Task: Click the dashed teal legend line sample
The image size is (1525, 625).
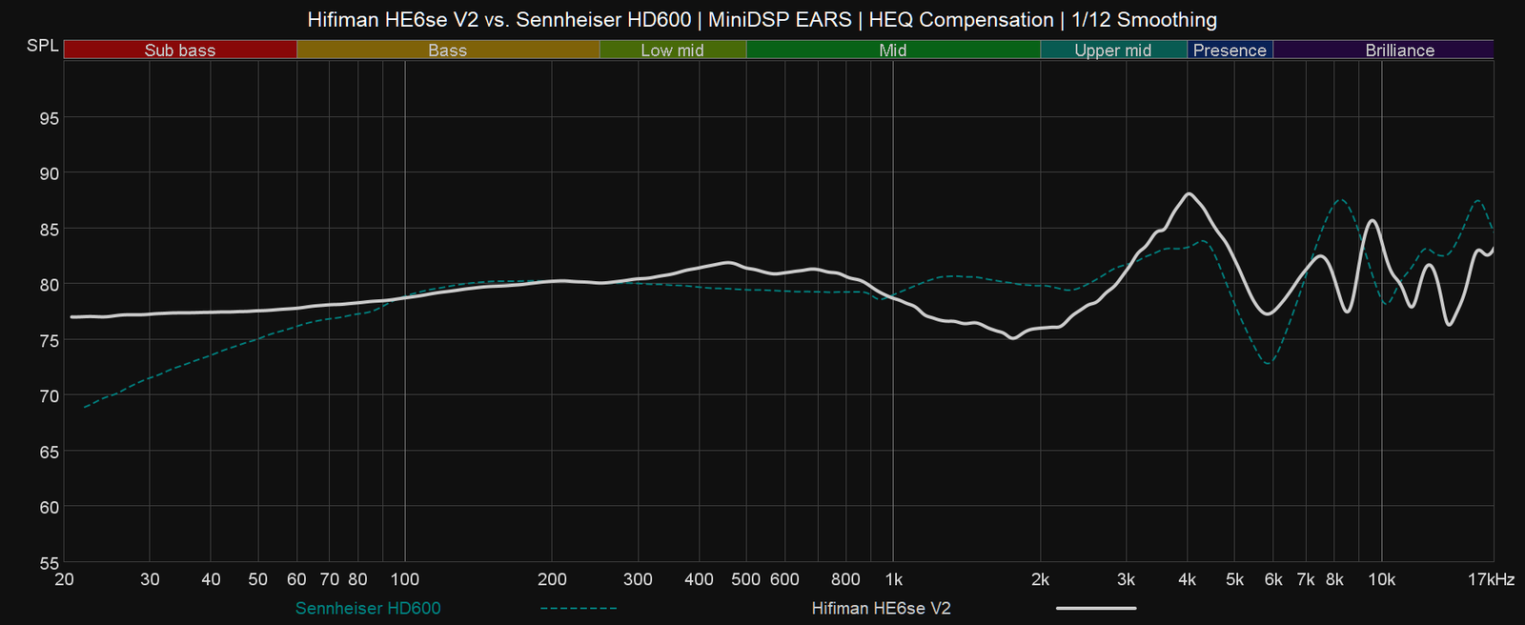Action: click(579, 608)
